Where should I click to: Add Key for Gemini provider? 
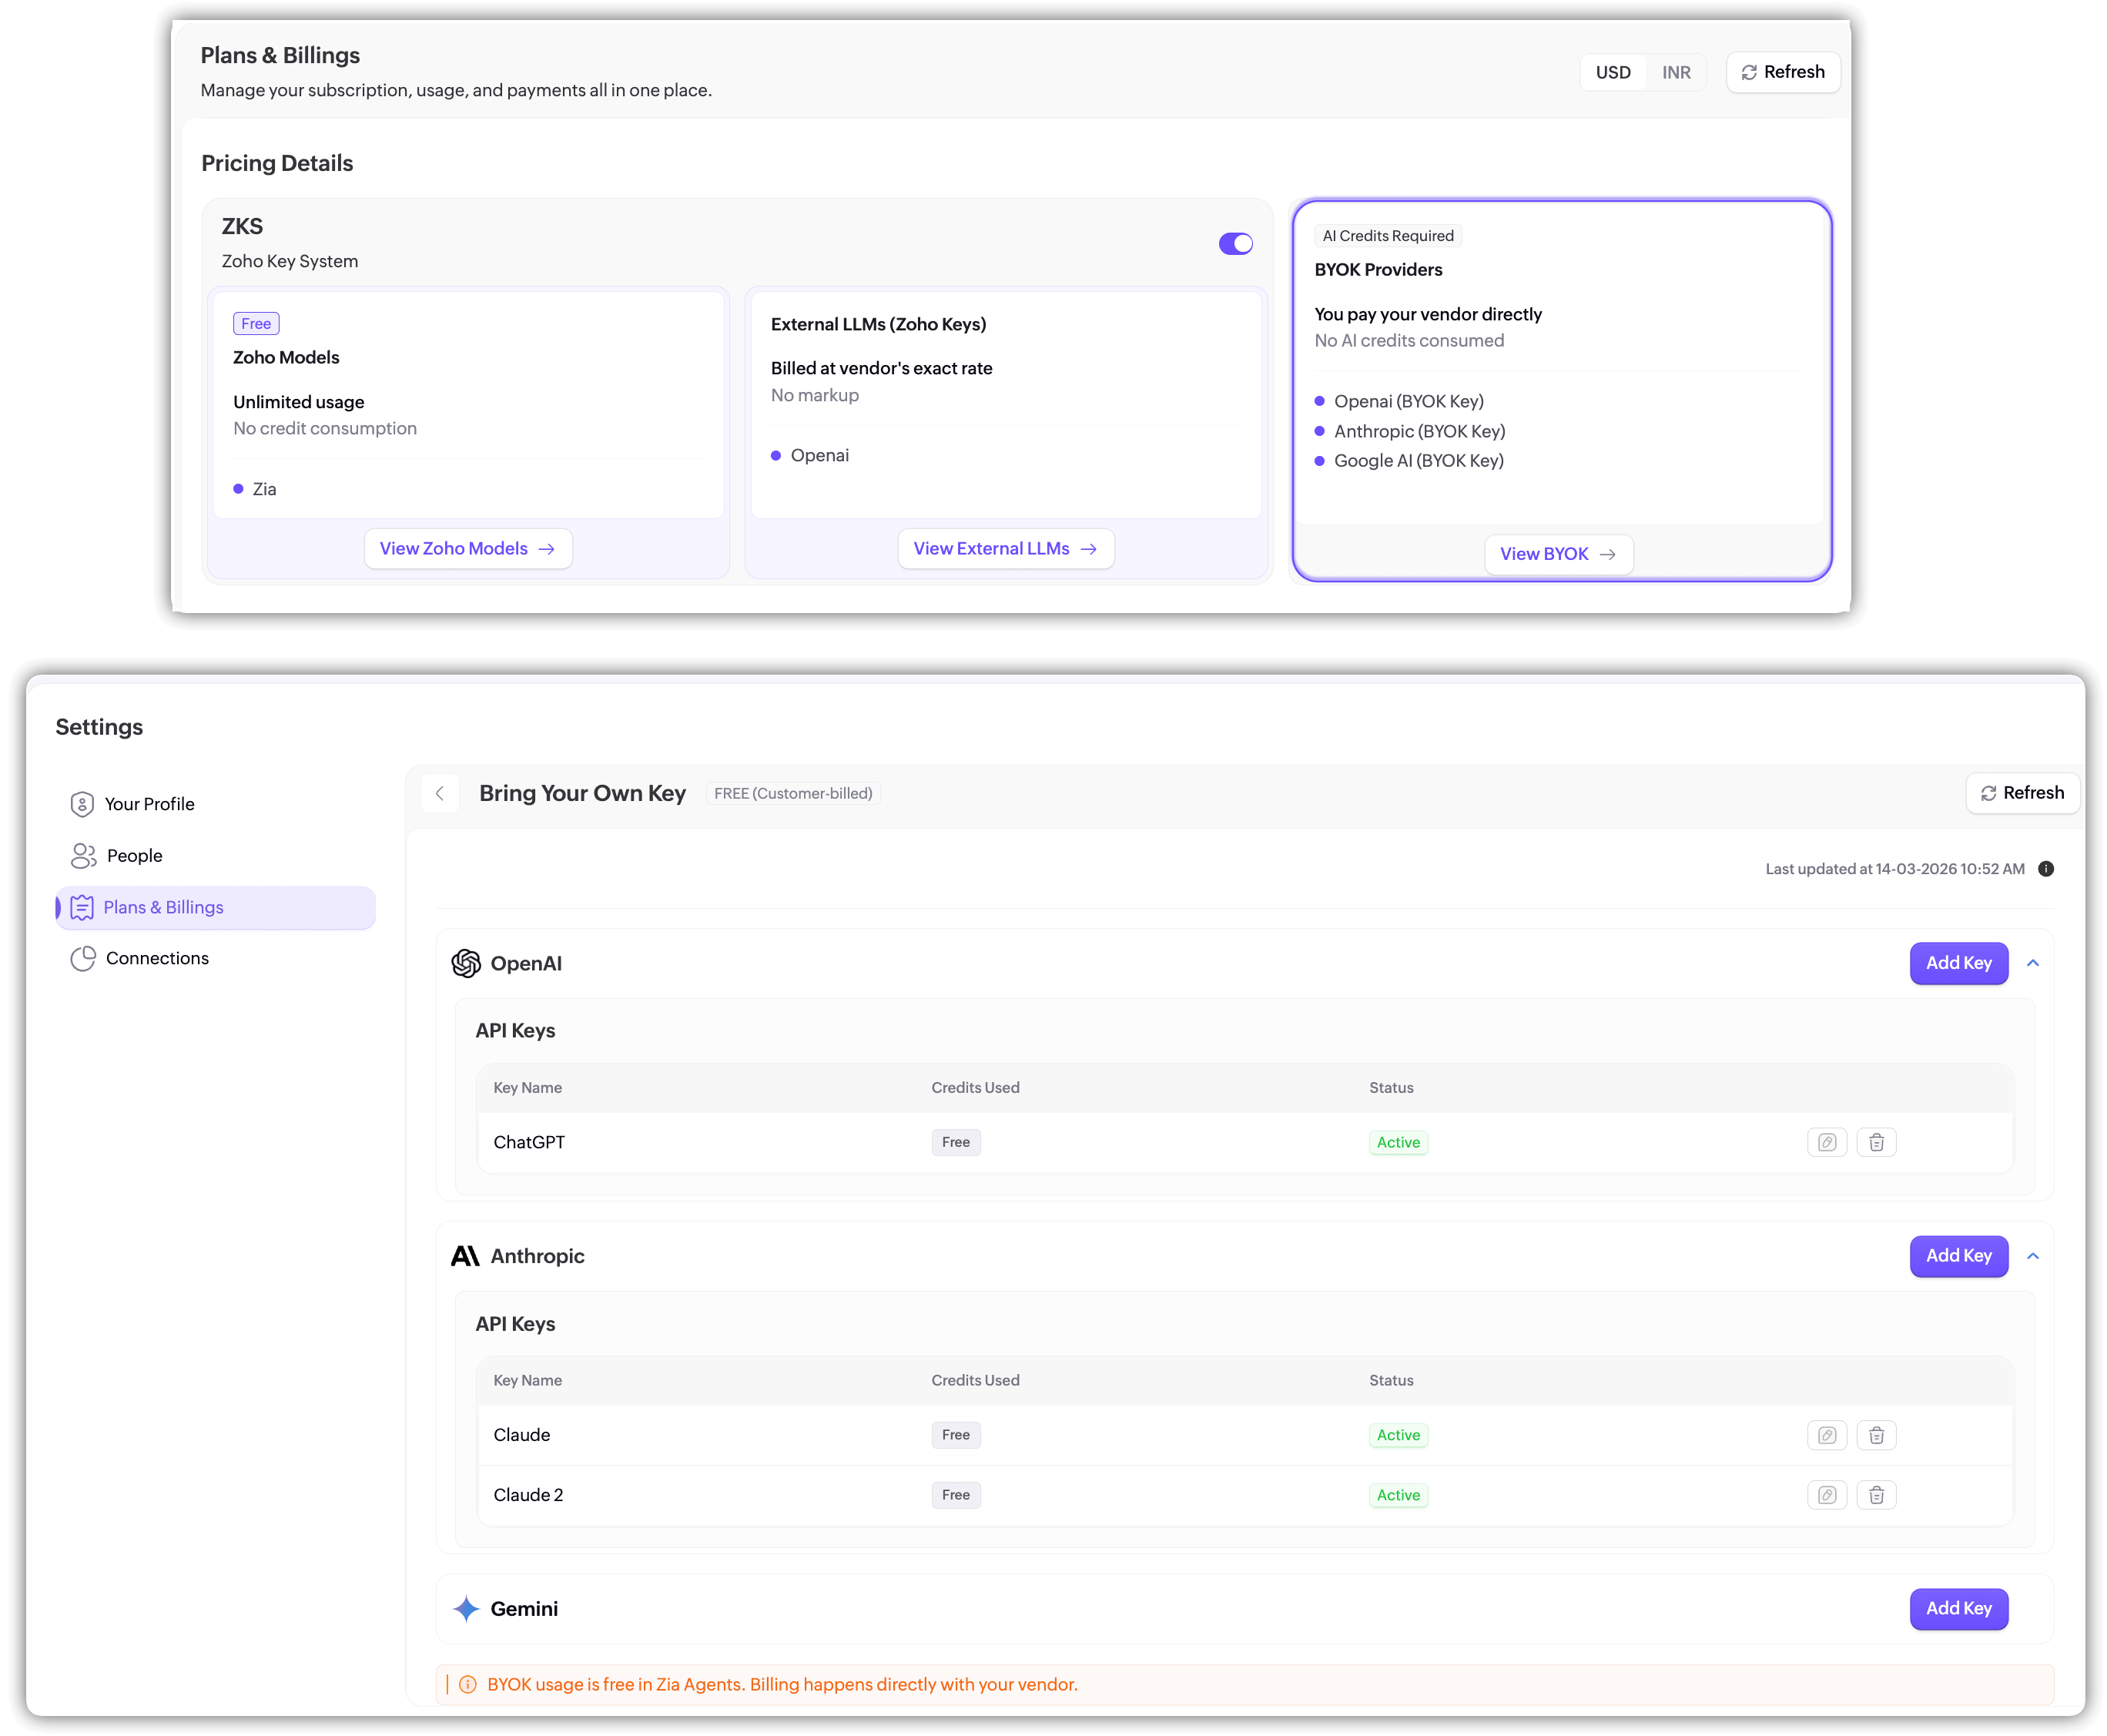(x=1958, y=1609)
